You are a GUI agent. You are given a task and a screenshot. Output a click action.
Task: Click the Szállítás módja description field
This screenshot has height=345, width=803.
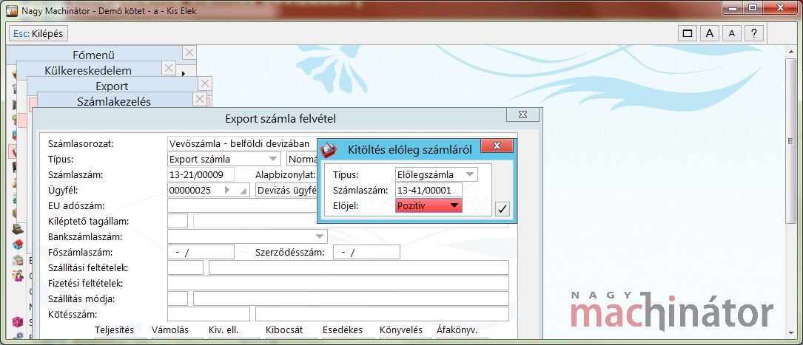point(351,298)
